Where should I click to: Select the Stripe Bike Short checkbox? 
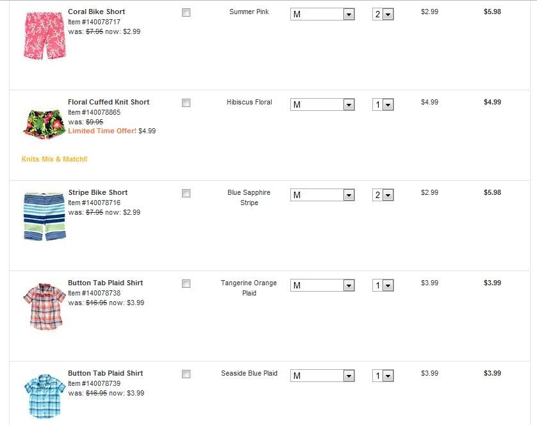186,194
